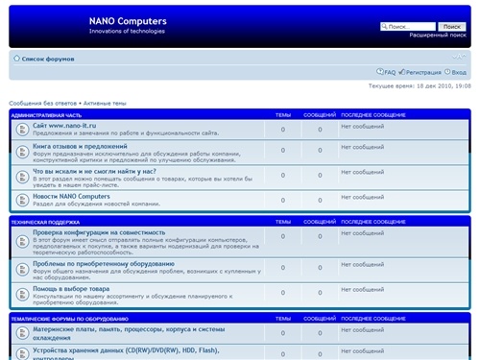Open the Техническая поддержка category header
The width and height of the screenshot is (480, 360).
45,222
